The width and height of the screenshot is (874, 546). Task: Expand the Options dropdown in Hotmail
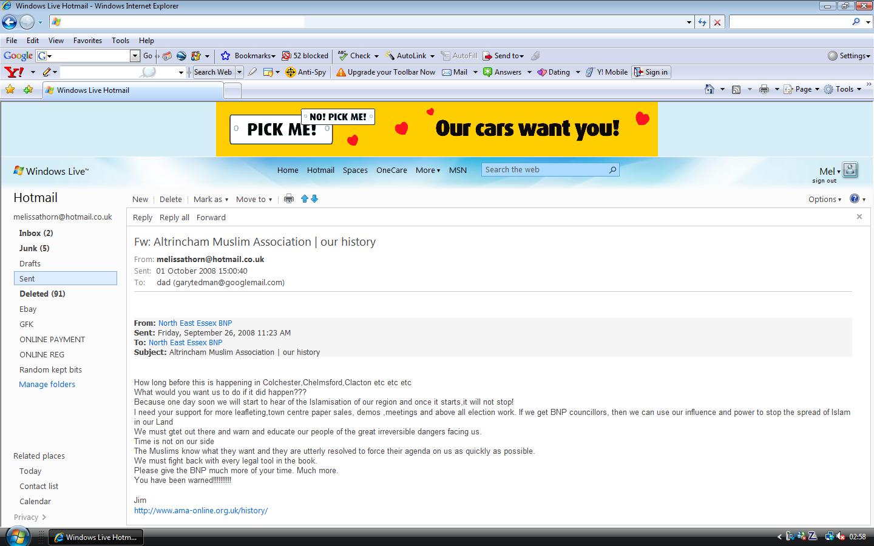(x=824, y=199)
